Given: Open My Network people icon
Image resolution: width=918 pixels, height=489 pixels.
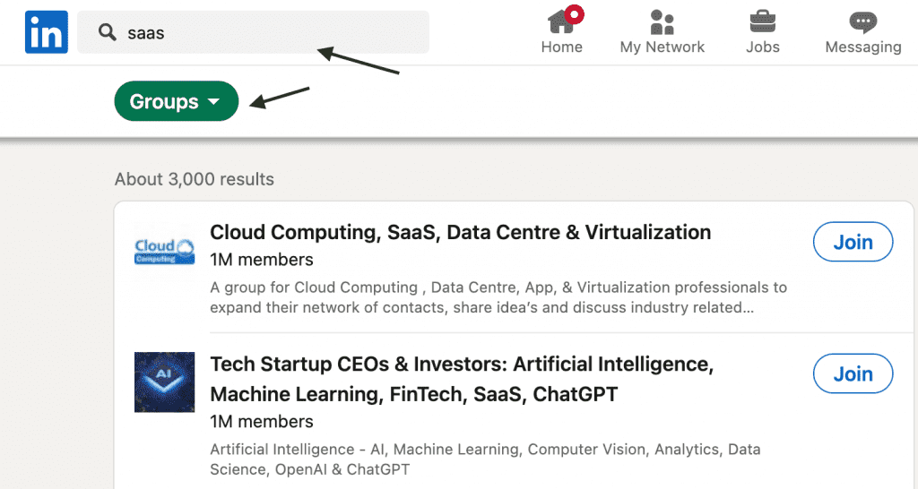Looking at the screenshot, I should (663, 21).
